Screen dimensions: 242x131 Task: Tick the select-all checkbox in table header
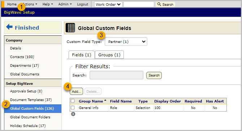point(73,101)
